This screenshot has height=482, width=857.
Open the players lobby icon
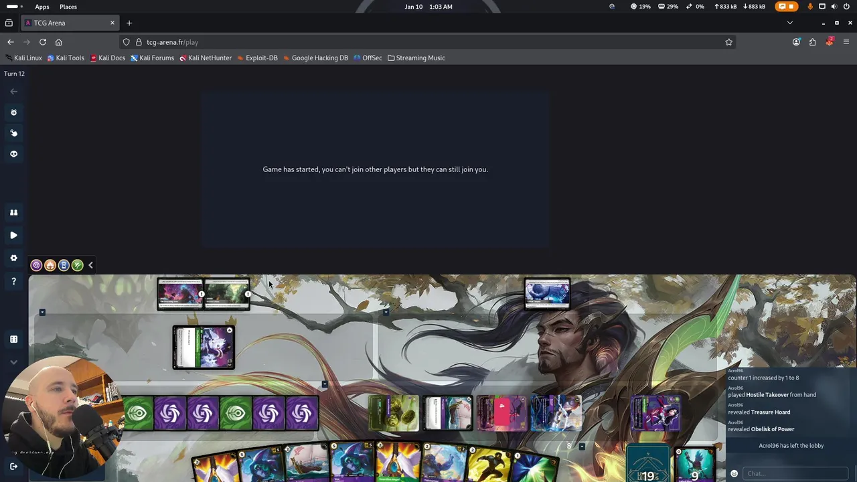[13, 212]
